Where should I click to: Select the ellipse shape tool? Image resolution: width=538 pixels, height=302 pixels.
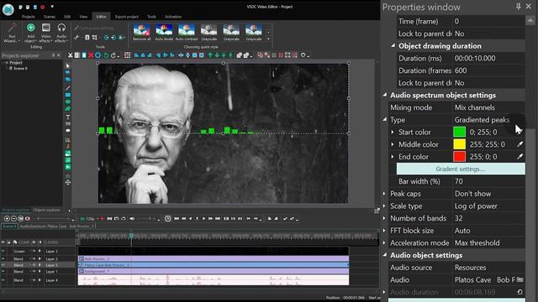(68, 102)
